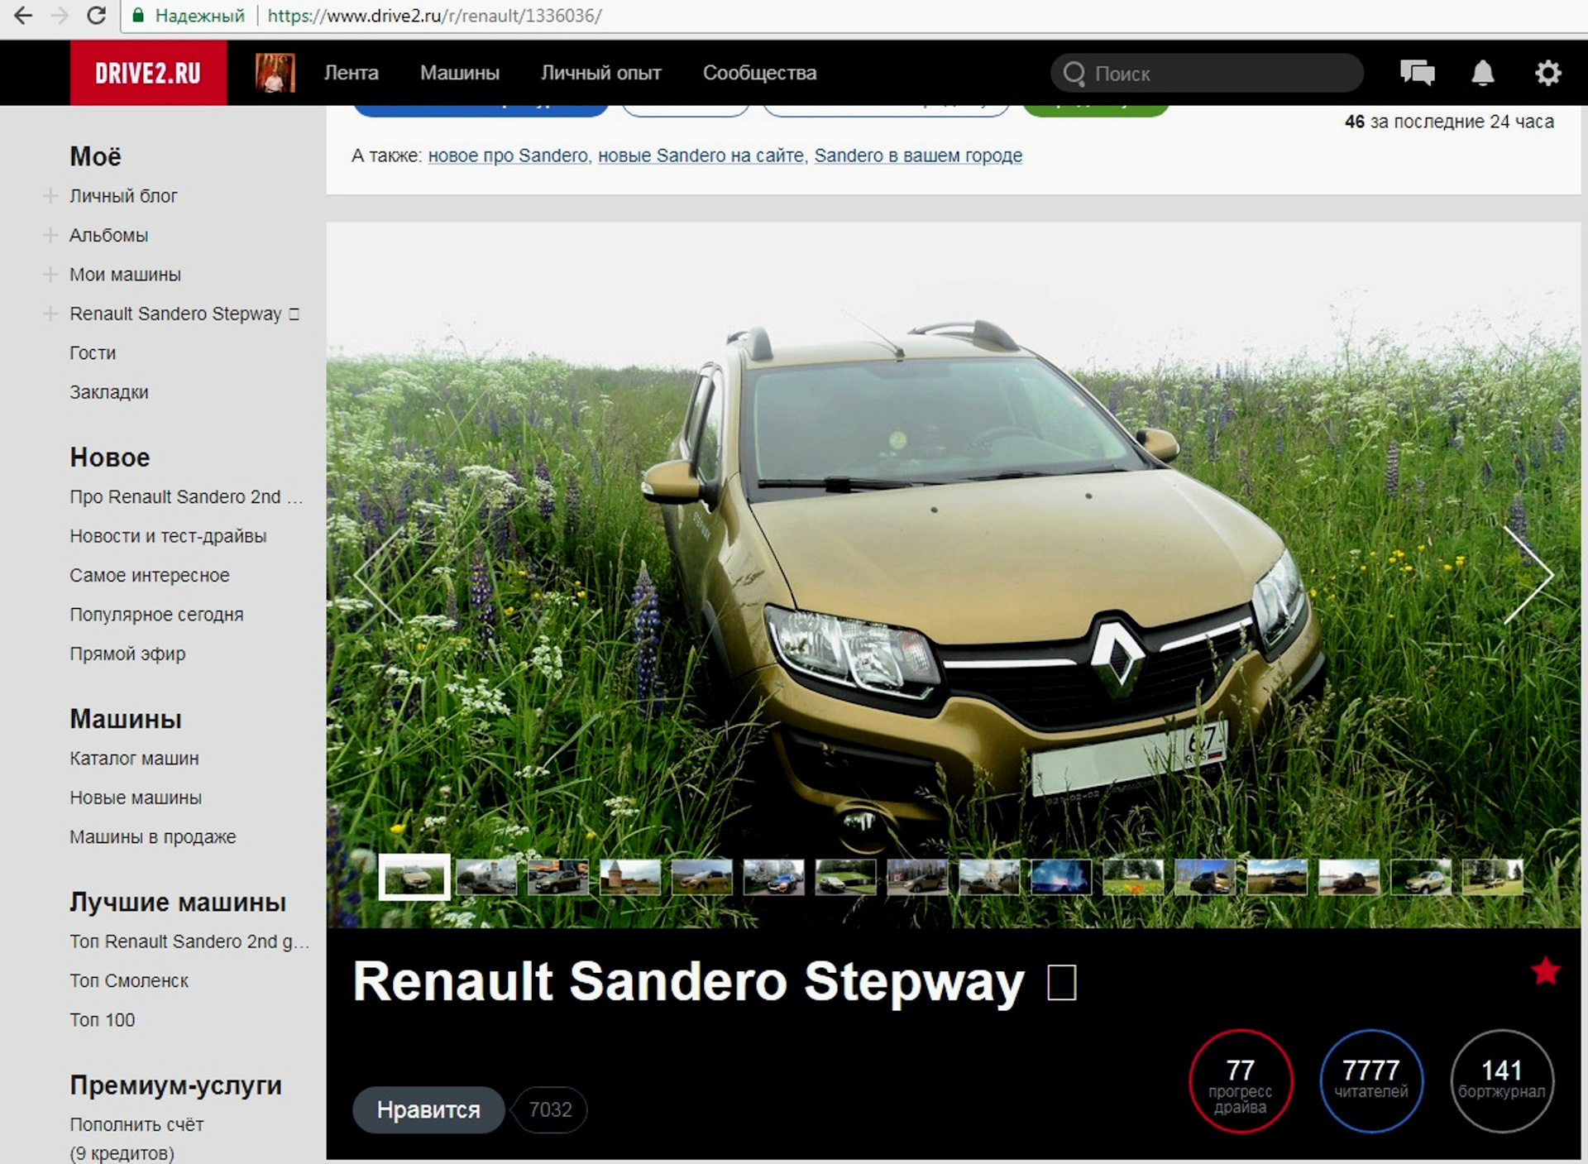Screen dimensions: 1588x1164
Task: Show previous photo with left arrow
Action: [x=378, y=574]
